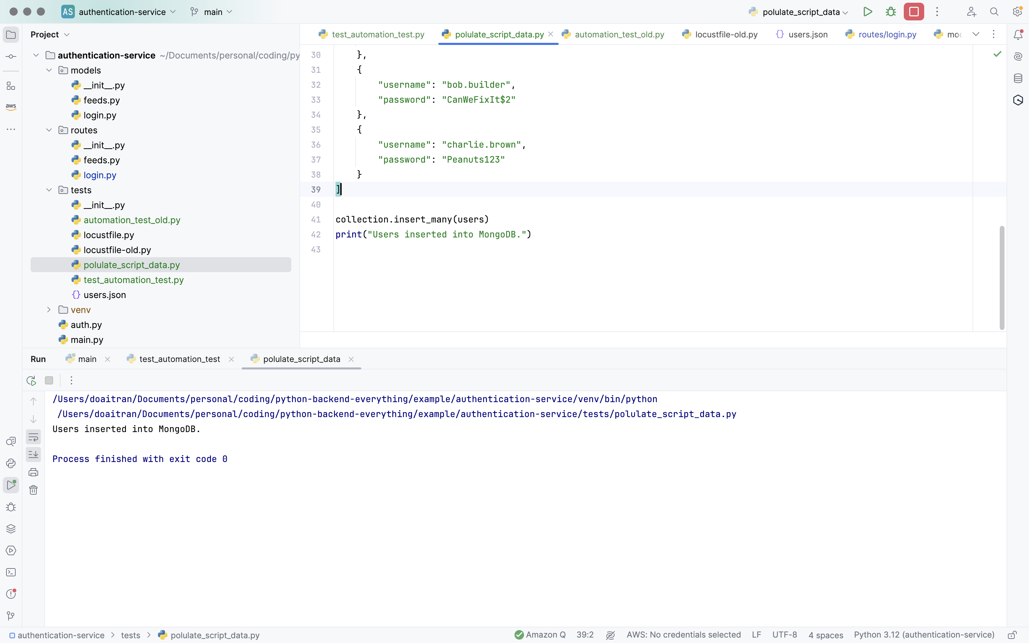The height and width of the screenshot is (643, 1029).
Task: Open the Problems tool window icon
Action: (x=11, y=594)
